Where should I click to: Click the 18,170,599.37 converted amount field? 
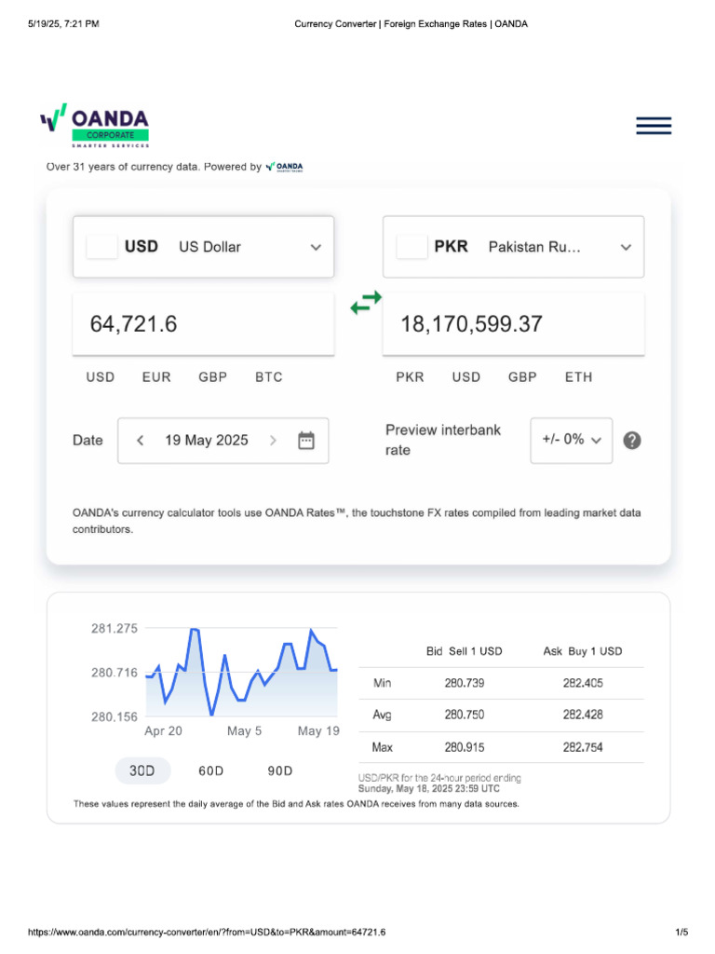513,324
